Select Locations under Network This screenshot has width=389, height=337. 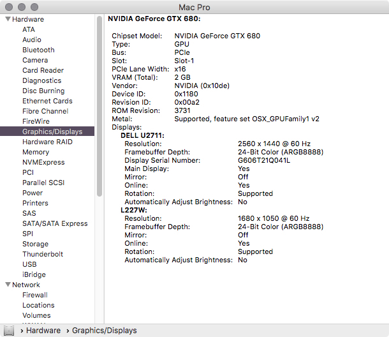click(x=38, y=305)
